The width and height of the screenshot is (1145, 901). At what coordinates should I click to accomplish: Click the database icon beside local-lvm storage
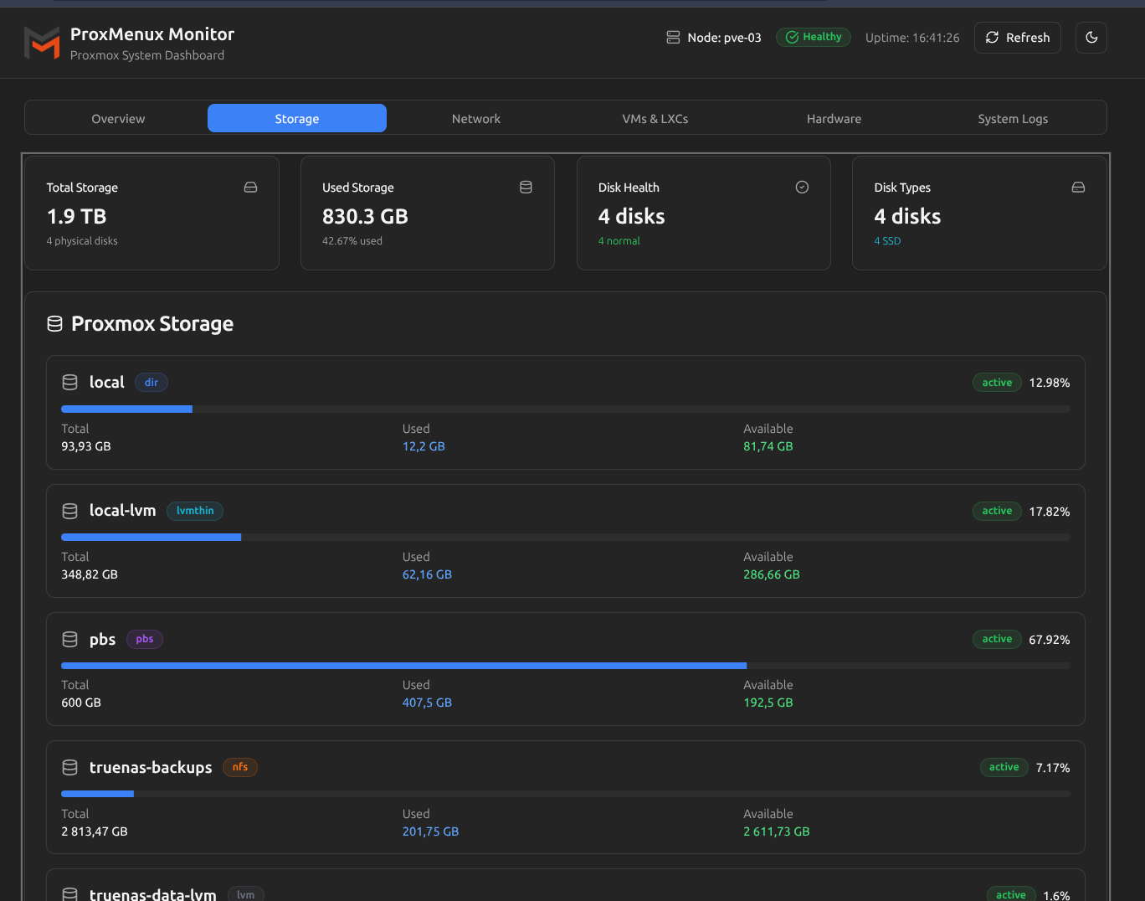click(70, 511)
